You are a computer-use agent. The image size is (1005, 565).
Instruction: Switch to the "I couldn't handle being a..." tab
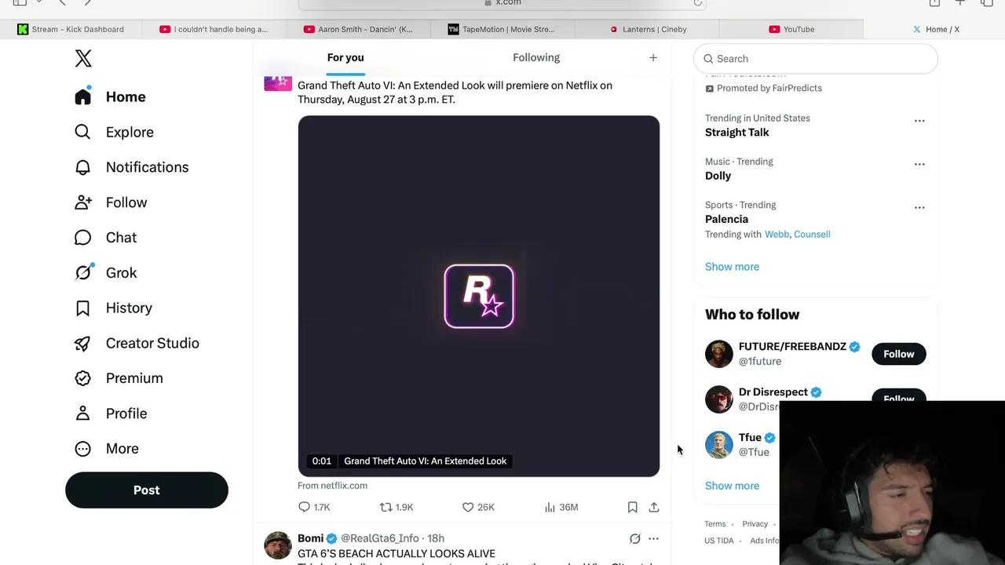(x=214, y=29)
